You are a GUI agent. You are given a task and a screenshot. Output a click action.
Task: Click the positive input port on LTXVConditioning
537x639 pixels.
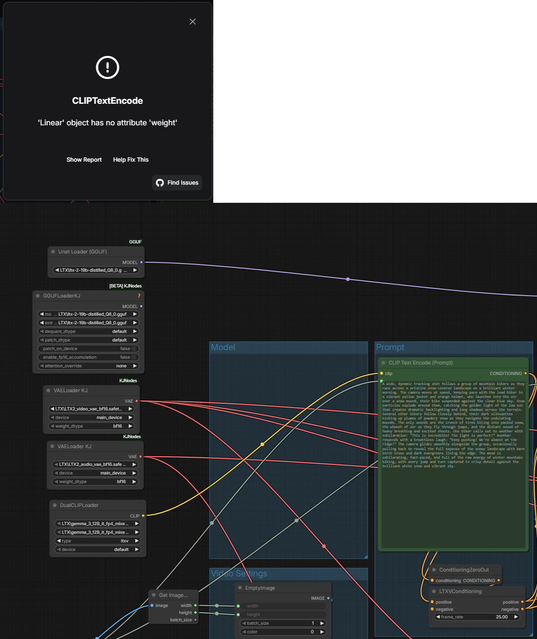pos(432,602)
